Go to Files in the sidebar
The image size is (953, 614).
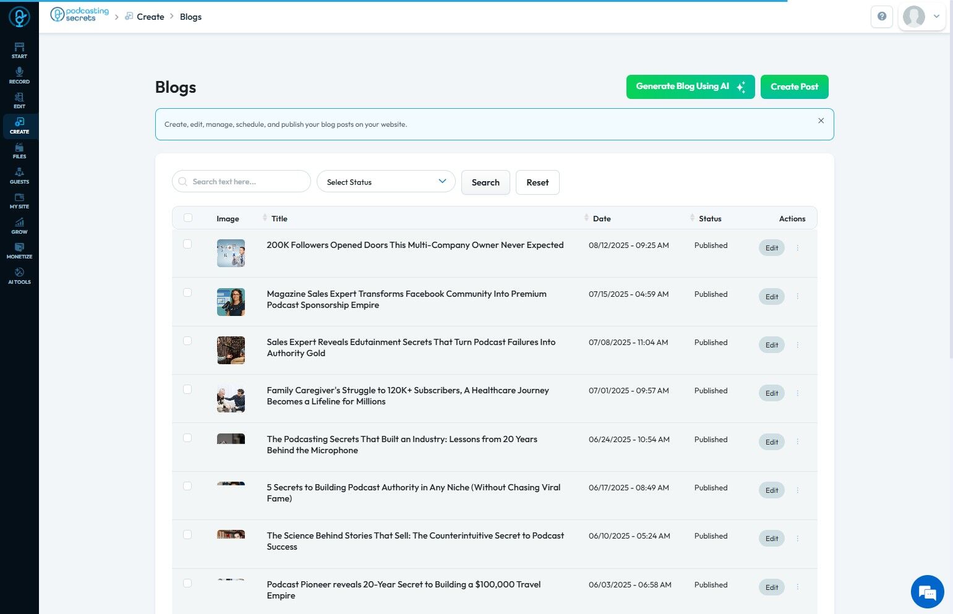tap(19, 151)
